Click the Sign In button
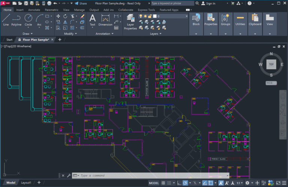This screenshot has height=187, width=288. 208,3
